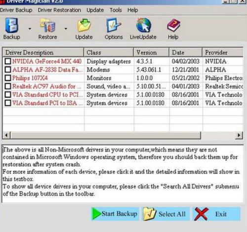Click the Sound, video a... class cell
247x232 pixels.
coord(108,86)
